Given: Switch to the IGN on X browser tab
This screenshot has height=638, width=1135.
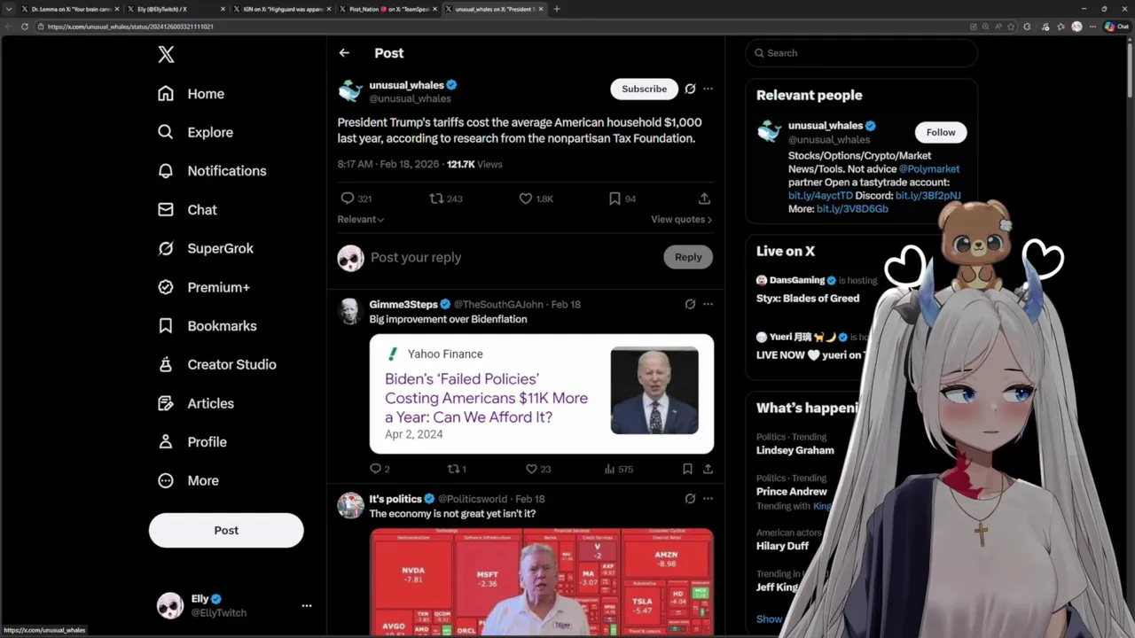Looking at the screenshot, I should coord(282,9).
